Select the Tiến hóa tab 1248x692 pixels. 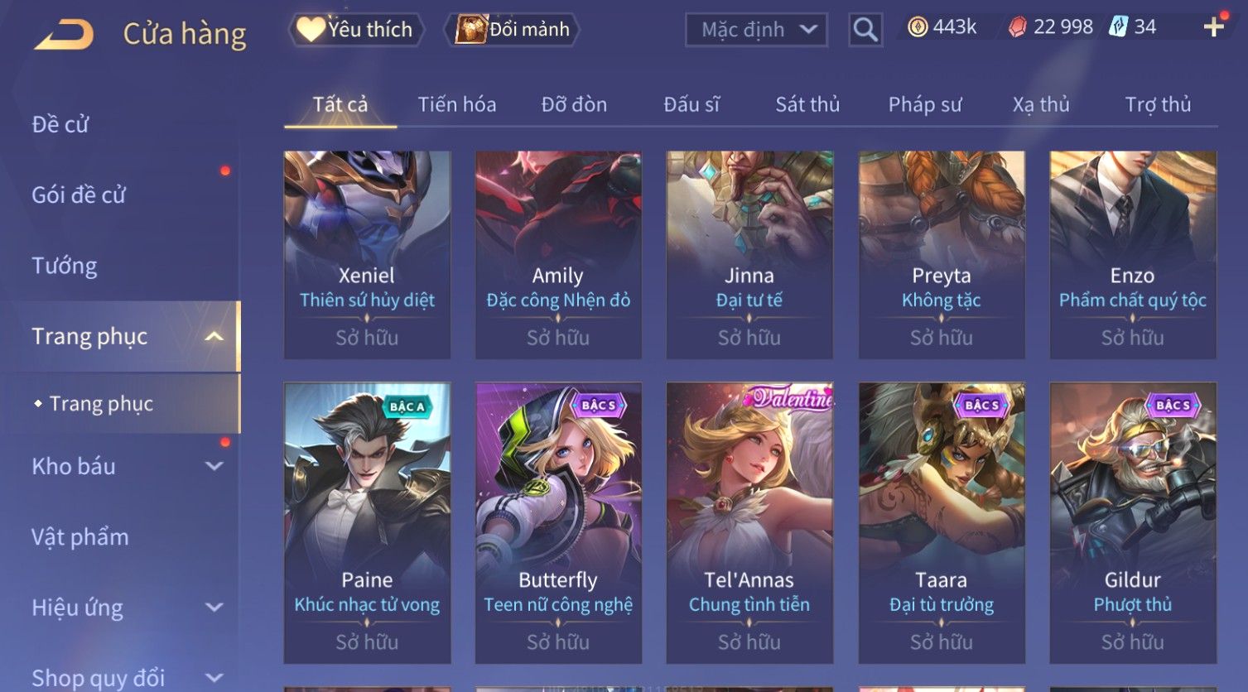(x=457, y=104)
